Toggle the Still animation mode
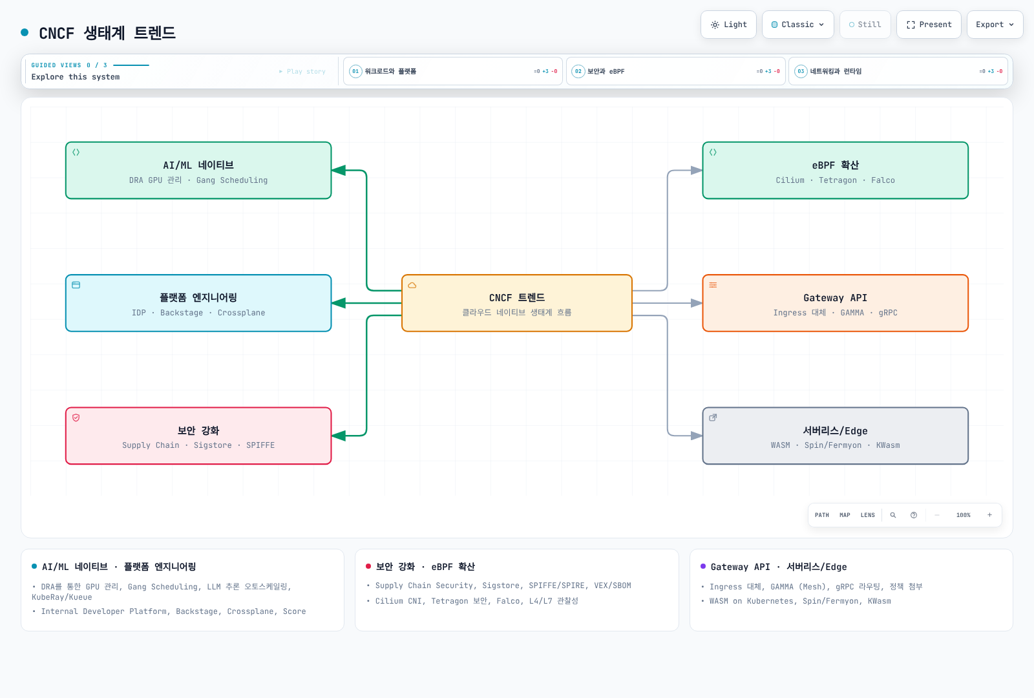 tap(865, 25)
